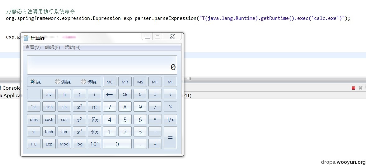The height and width of the screenshot is (165, 366).
Task: Click the tan button
Action: (64, 132)
